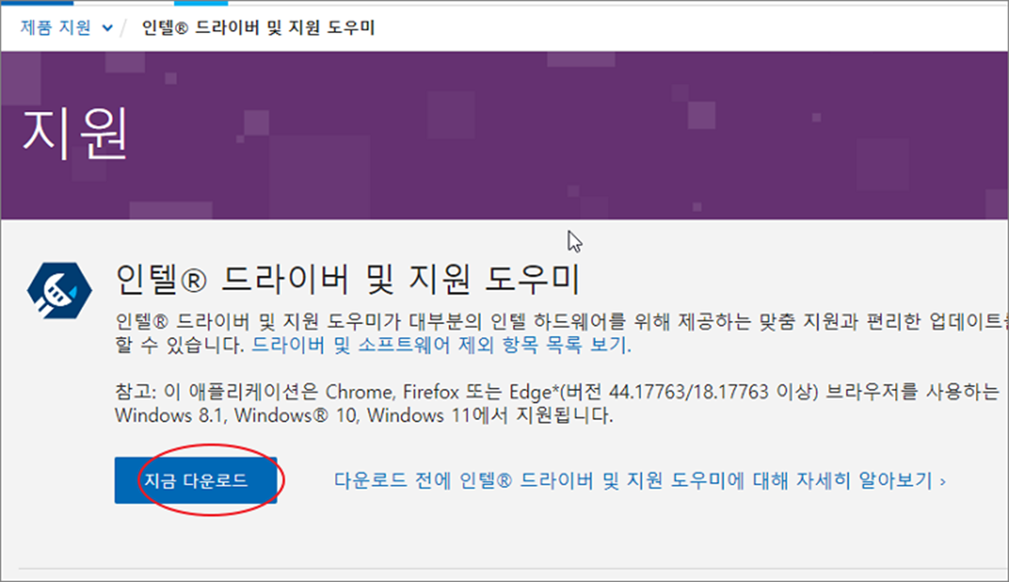Click the 인텔® 드라이버 및 지원 도우미 breadcrumb text
The height and width of the screenshot is (582, 1009).
click(x=258, y=27)
